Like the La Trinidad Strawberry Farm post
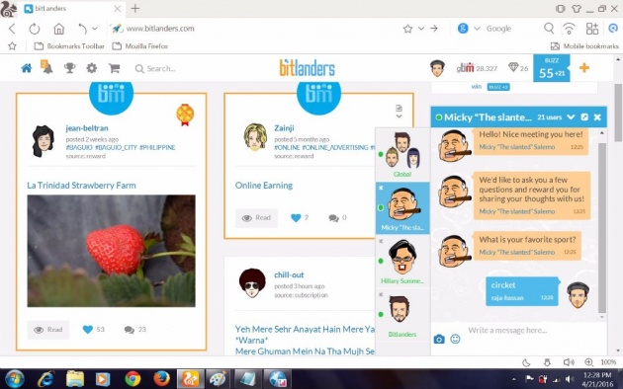Image resolution: width=623 pixels, height=389 pixels. click(88, 330)
